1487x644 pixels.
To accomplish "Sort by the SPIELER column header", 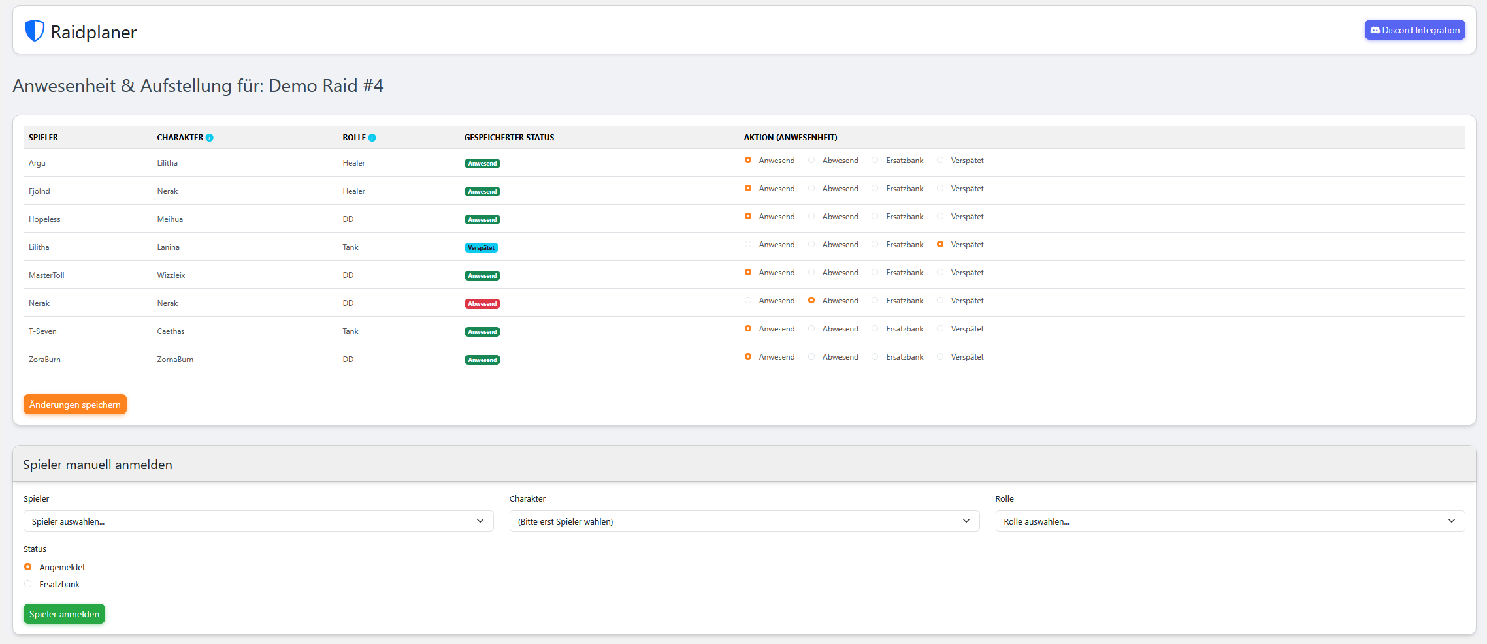I will click(x=43, y=137).
